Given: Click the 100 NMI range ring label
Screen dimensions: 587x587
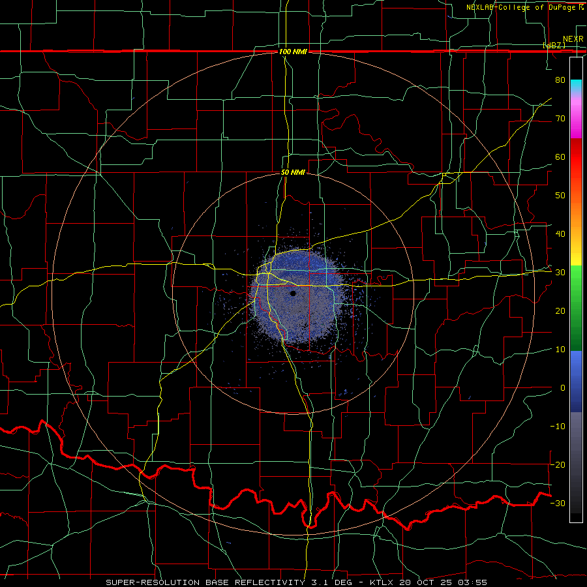Looking at the screenshot, I should 293,52.
